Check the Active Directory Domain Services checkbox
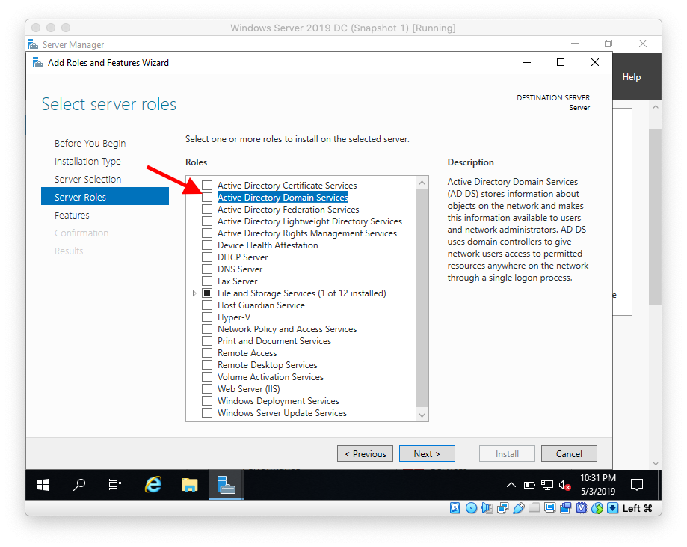This screenshot has width=687, height=547. 206,197
